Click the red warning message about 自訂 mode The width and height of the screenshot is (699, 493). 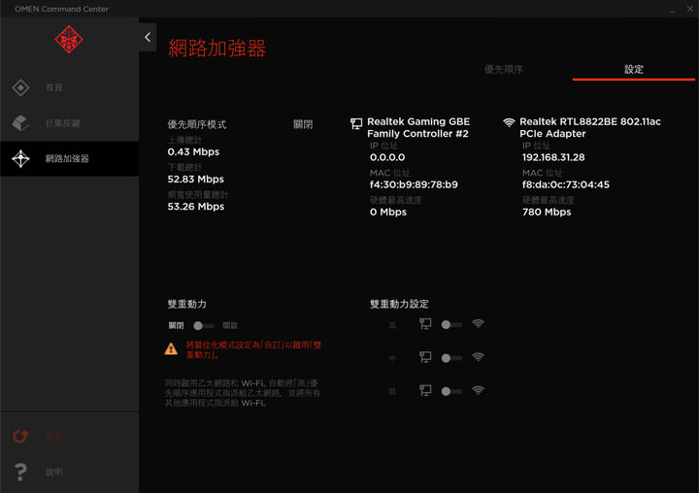click(253, 350)
